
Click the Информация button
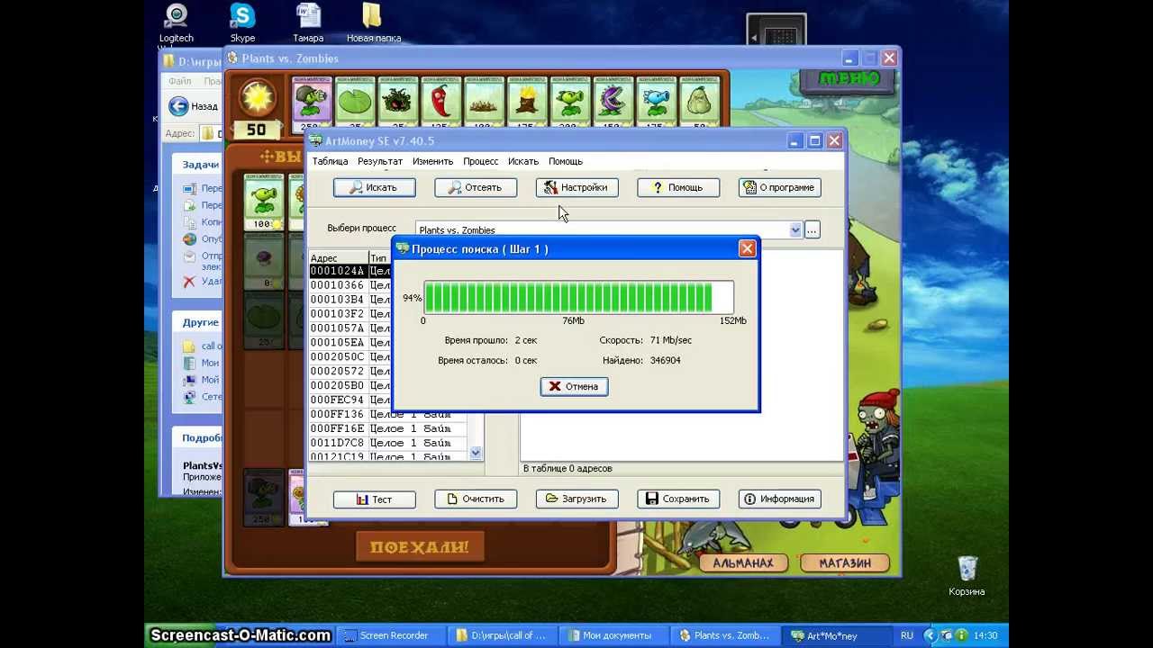click(x=779, y=499)
